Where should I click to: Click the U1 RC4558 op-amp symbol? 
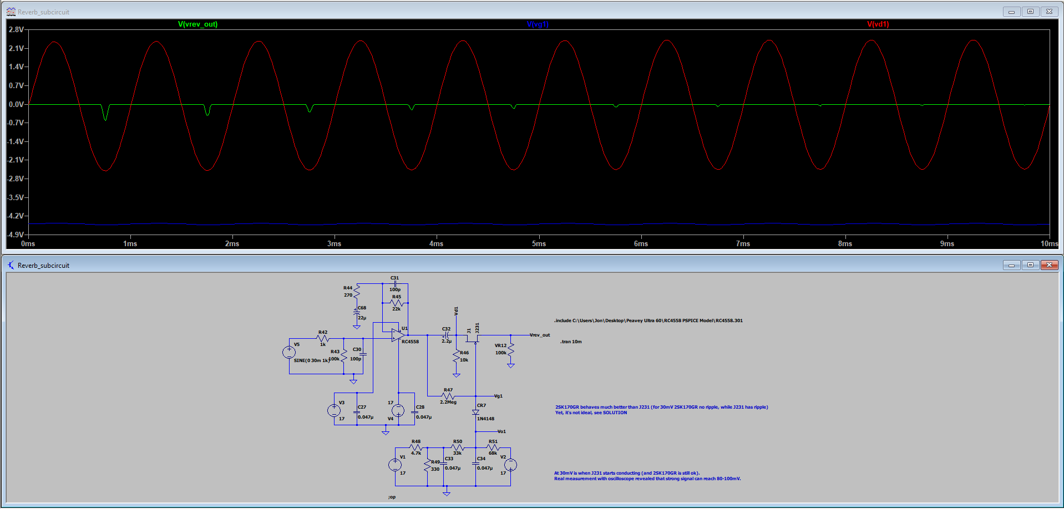tap(398, 335)
